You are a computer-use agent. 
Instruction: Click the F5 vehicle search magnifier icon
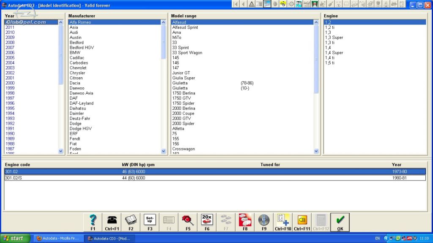coord(188,222)
